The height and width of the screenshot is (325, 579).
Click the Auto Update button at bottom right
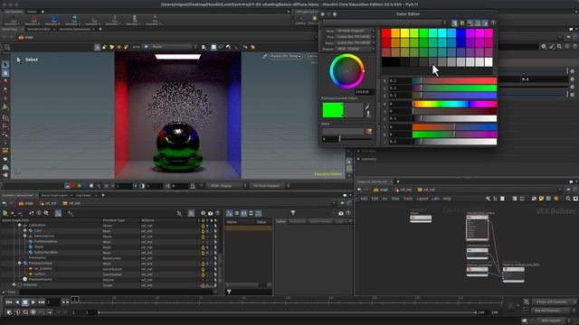[551, 320]
